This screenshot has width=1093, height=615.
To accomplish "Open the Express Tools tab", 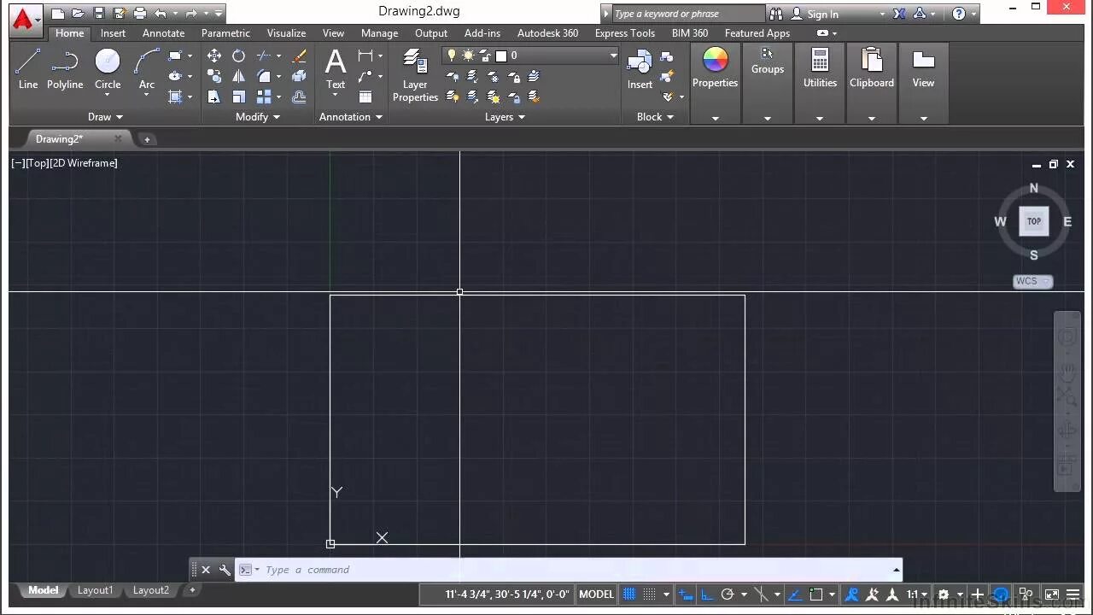I will [x=625, y=33].
